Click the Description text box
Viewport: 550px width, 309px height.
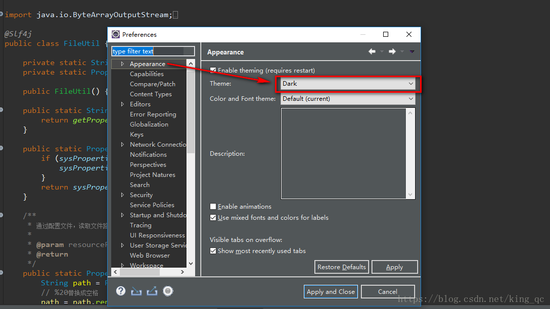coord(344,153)
